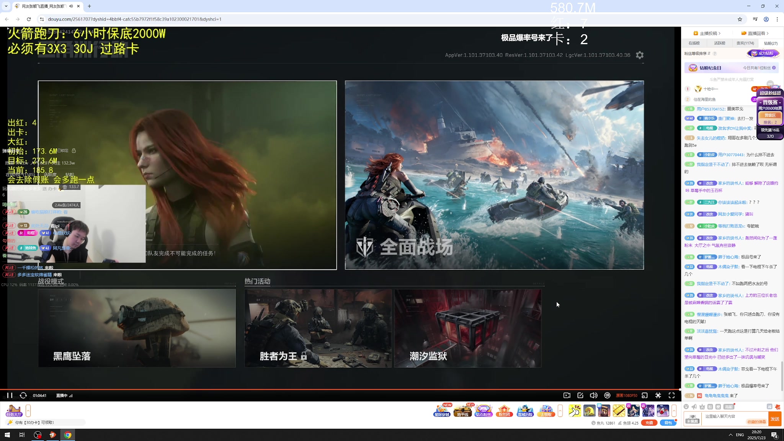Expand the gift bar arrow
The width and height of the screenshot is (784, 441).
[674, 411]
